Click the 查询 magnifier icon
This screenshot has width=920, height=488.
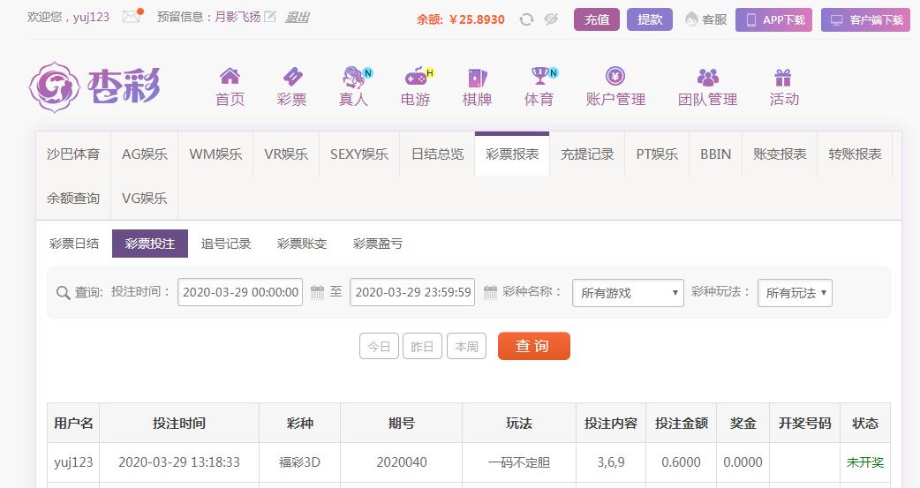[63, 292]
